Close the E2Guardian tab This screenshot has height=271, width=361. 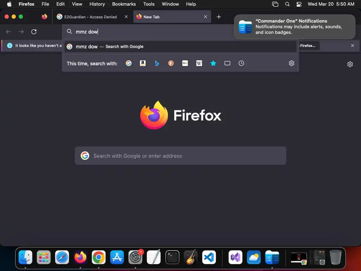pyautogui.click(x=126, y=17)
